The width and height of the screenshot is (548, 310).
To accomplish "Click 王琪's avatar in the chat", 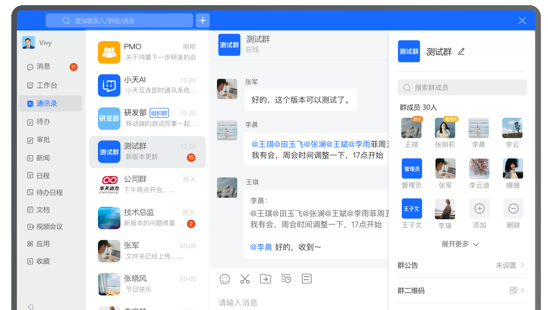I will tap(227, 187).
